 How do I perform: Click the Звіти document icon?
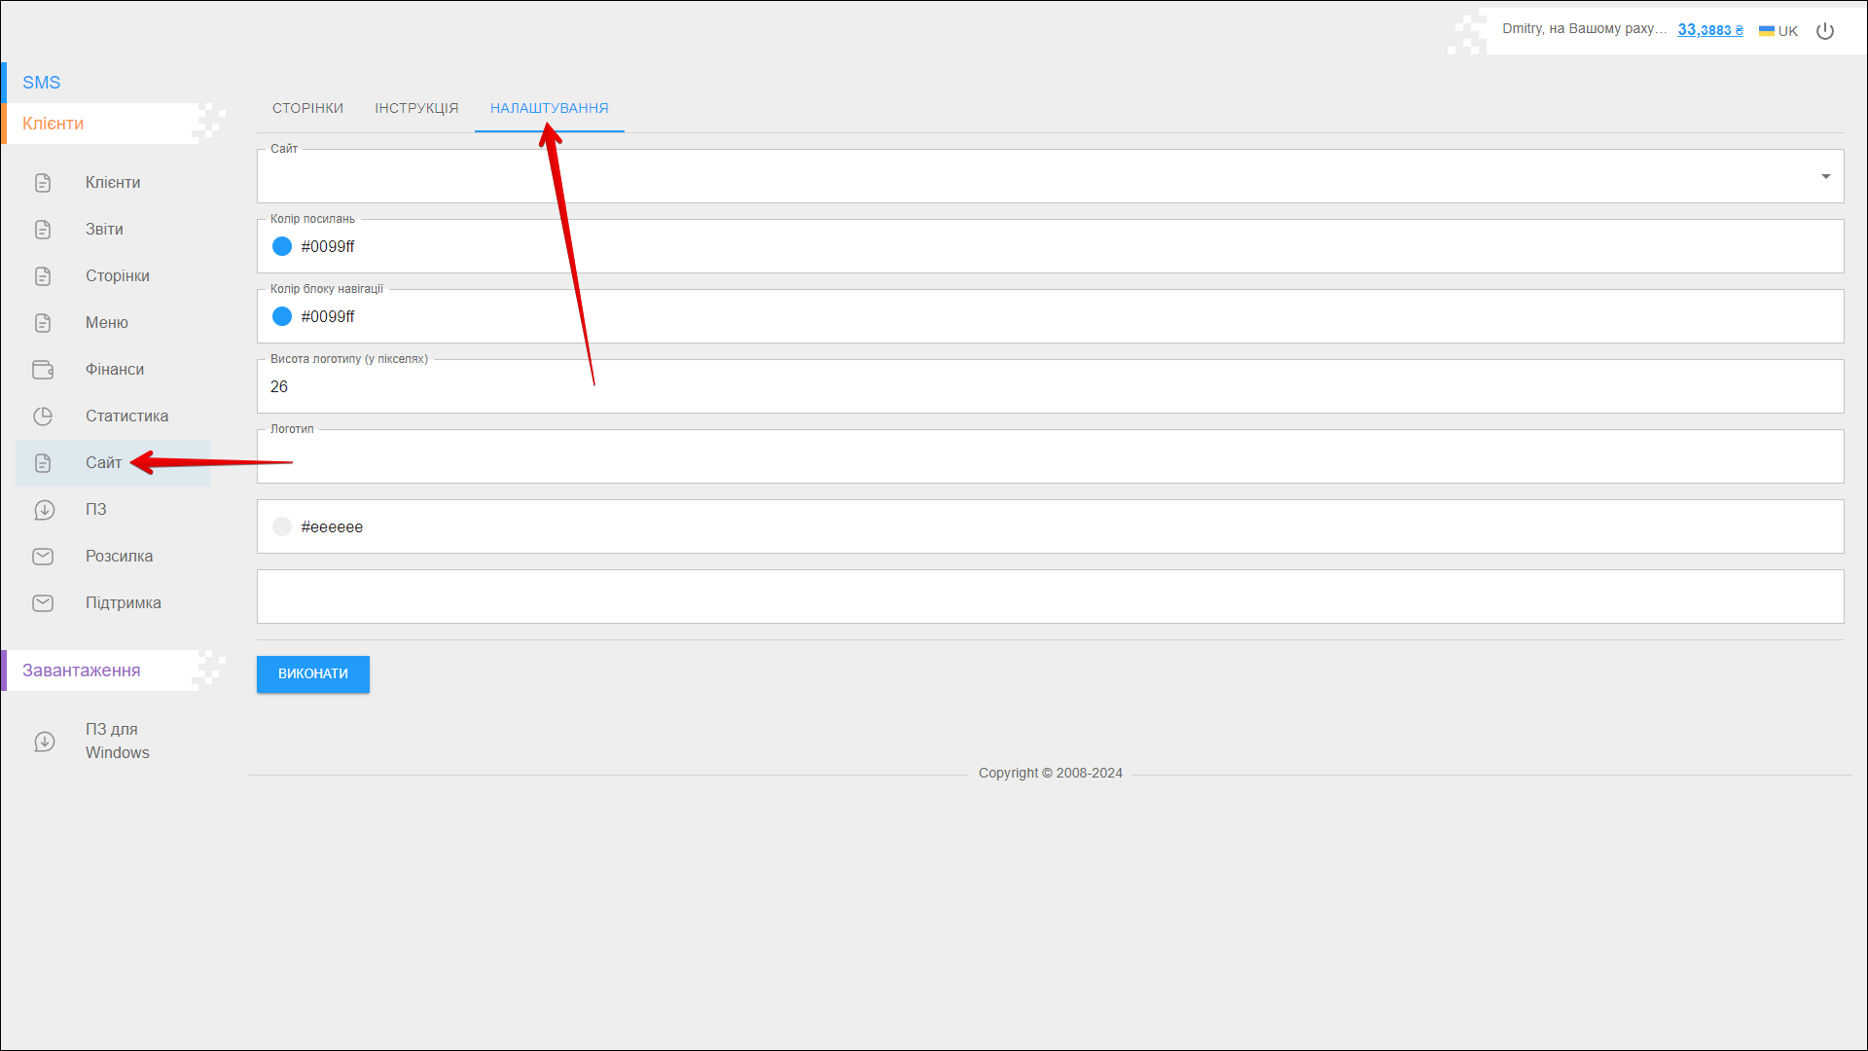pyautogui.click(x=43, y=230)
